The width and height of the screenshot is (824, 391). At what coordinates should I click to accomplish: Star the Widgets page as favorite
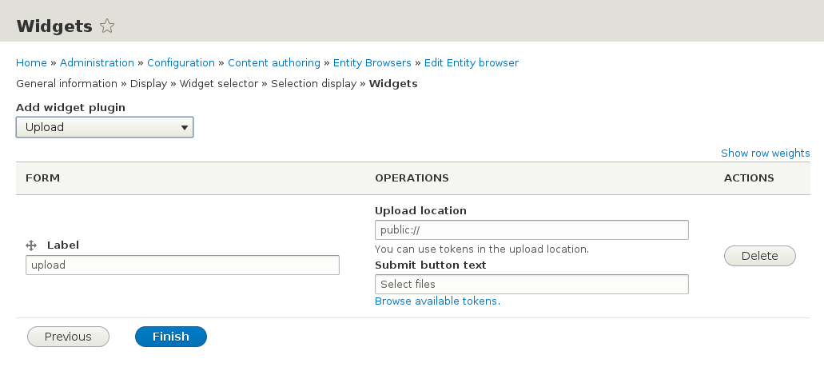pos(107,26)
